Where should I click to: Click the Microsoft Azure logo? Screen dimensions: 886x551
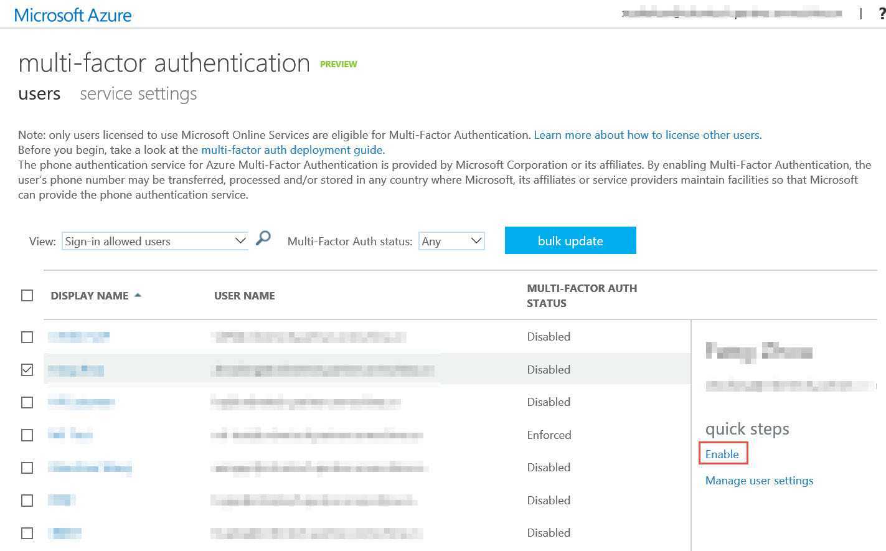click(x=73, y=15)
